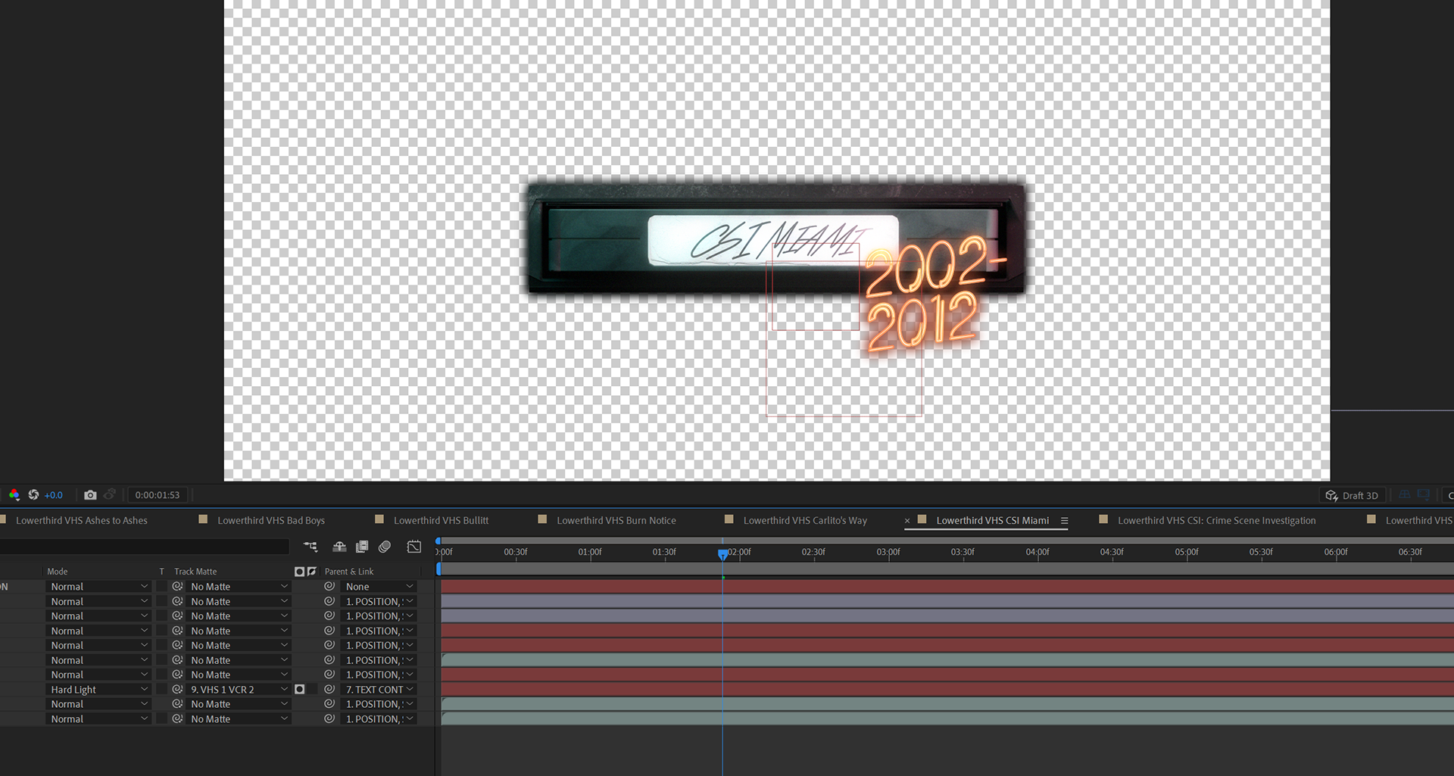Open the Mode dropdown in the last layer row
Image resolution: width=1454 pixels, height=776 pixels.
pyautogui.click(x=98, y=719)
